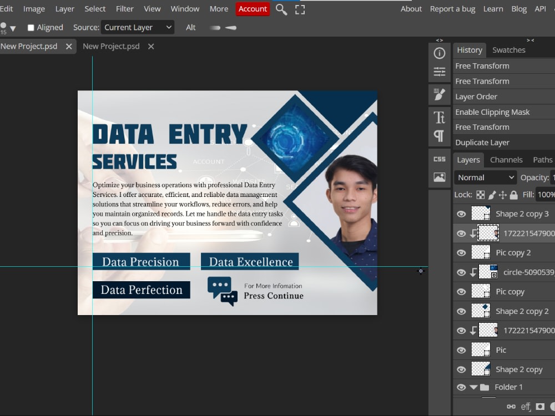Open Report a bug link
The width and height of the screenshot is (555, 416).
click(452, 9)
